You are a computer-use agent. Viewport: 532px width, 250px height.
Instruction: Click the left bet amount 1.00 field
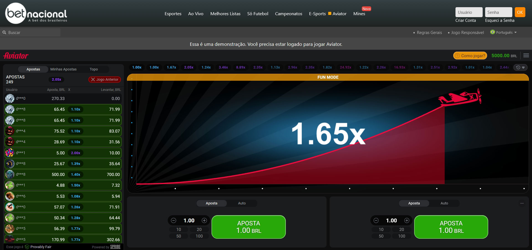click(x=189, y=220)
